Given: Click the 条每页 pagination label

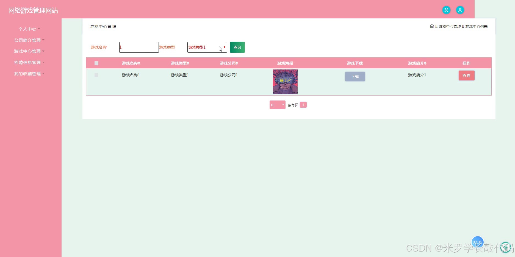Looking at the screenshot, I should click(293, 105).
